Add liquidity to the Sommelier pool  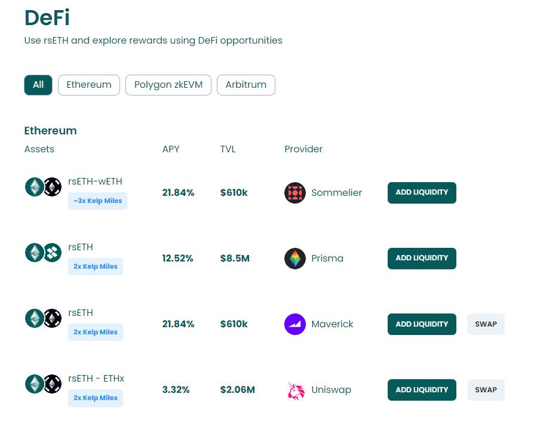(422, 193)
